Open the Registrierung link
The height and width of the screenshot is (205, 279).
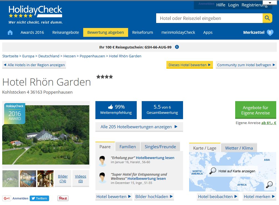254,5
